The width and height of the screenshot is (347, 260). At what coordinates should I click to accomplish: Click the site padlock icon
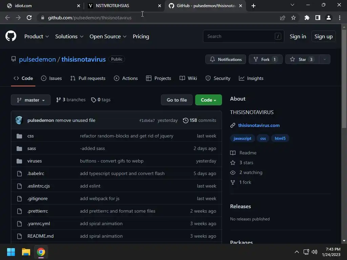click(43, 18)
